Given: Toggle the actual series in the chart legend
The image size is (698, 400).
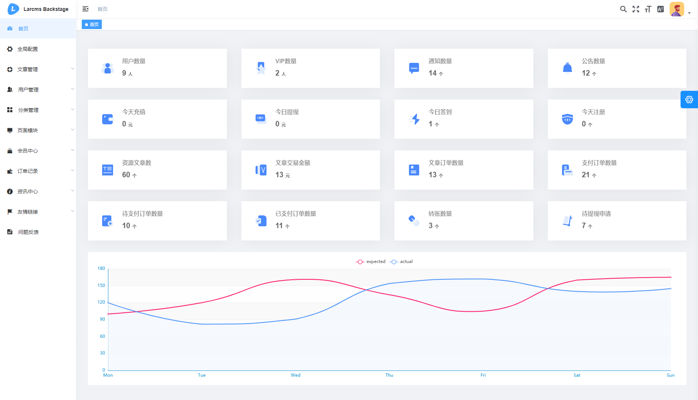Looking at the screenshot, I should coord(401,262).
